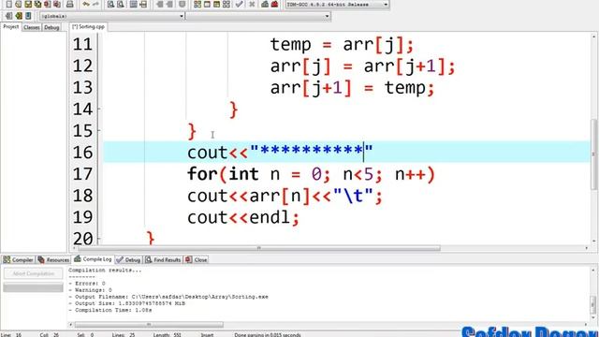Delete profiling information with red icon
The width and height of the screenshot is (599, 337).
click(274, 4)
